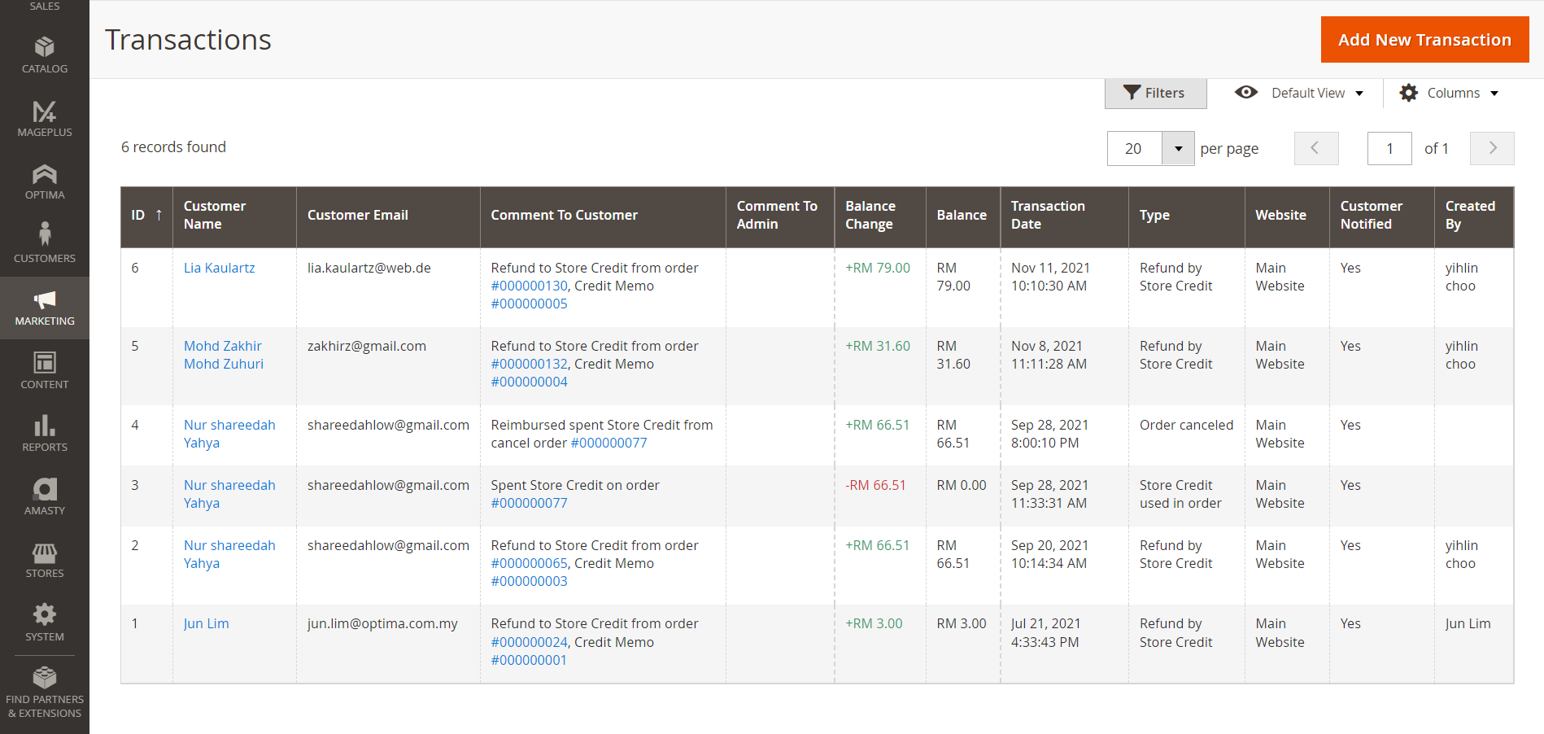Open the Stores sidebar menu
Image resolution: width=1544 pixels, height=734 pixels.
tap(45, 560)
